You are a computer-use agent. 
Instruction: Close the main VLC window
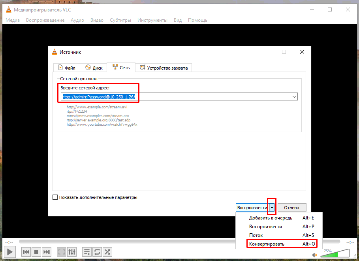348,9
